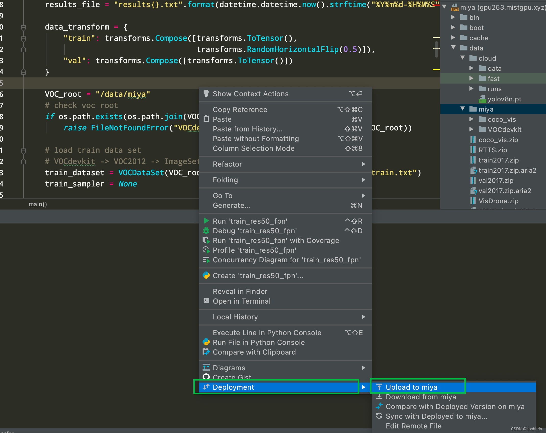Screen dimensions: 546x433
Task: Expand the fast folder
Action: click(471, 78)
